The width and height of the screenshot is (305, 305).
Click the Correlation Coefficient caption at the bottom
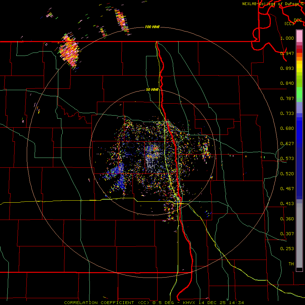click(154, 303)
